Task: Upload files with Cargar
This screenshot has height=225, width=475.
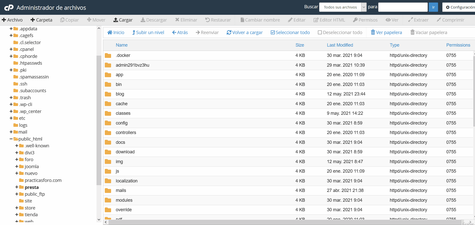Action: [123, 20]
